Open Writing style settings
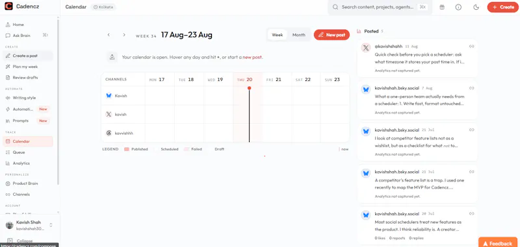Image resolution: width=520 pixels, height=247 pixels. pyautogui.click(x=27, y=97)
